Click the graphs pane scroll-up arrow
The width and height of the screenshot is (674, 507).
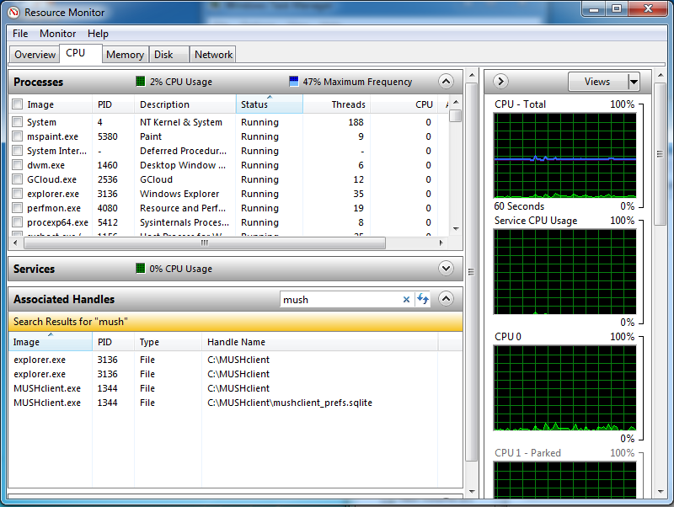[661, 76]
